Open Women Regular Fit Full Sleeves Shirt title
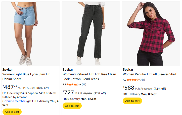Screen dimensions: 182x115 pyautogui.click(x=150, y=74)
